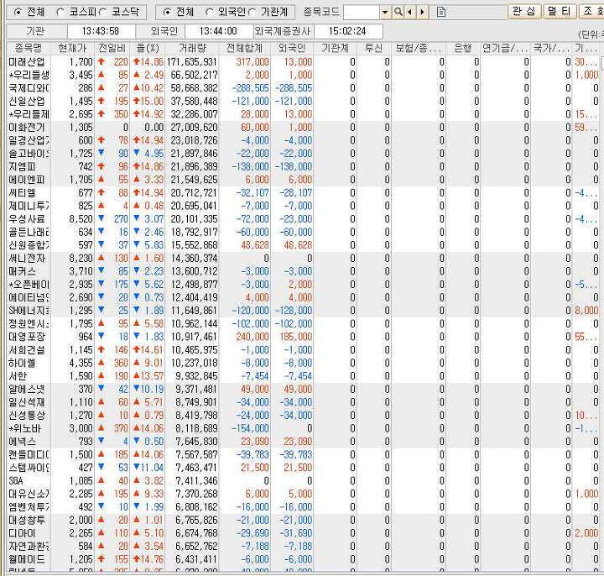Viewport: 604px width, 576px height.
Task: Select the 써니전자 stock row
Action: [x=303, y=259]
